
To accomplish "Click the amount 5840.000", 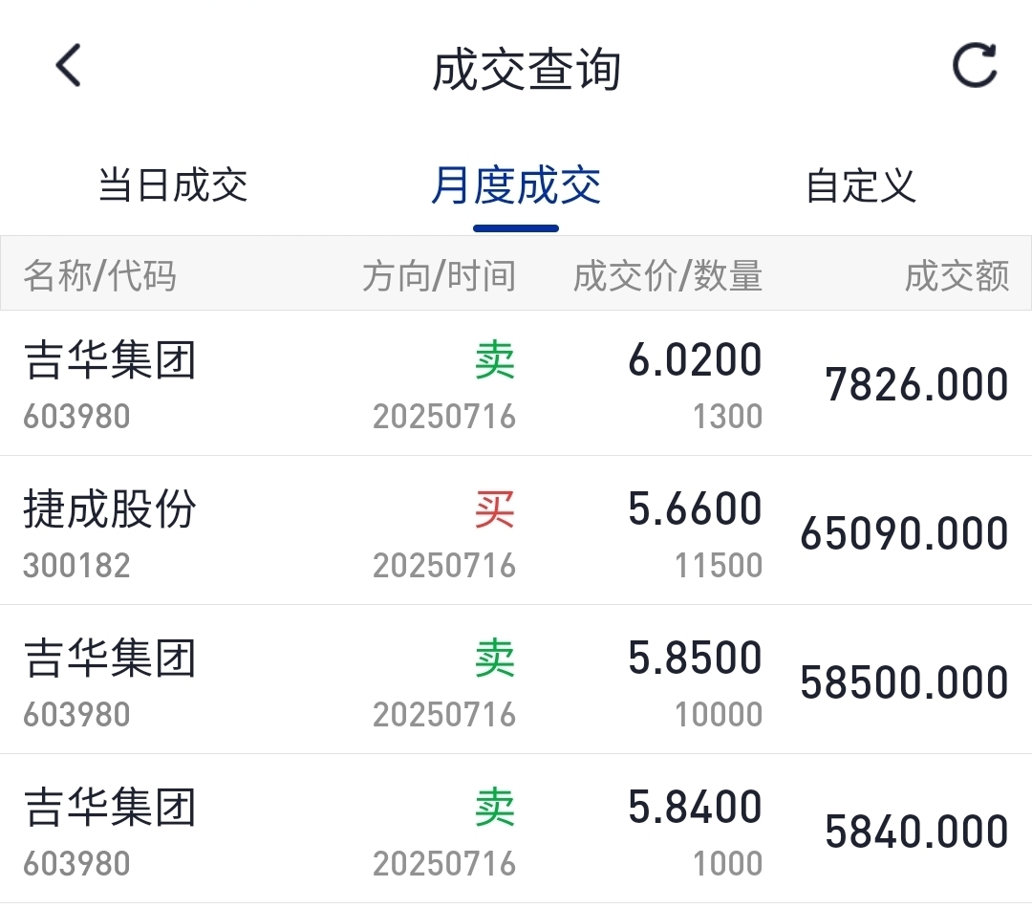I will click(x=916, y=832).
